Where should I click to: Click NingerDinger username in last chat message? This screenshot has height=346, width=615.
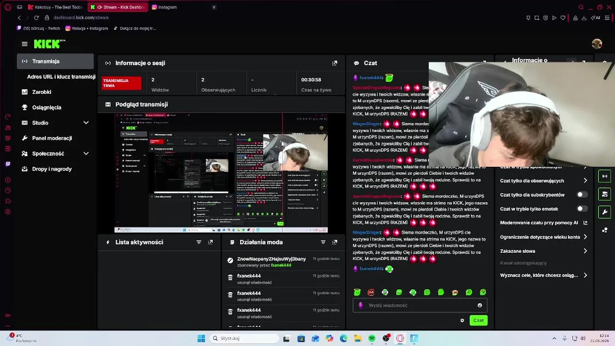coord(366,232)
